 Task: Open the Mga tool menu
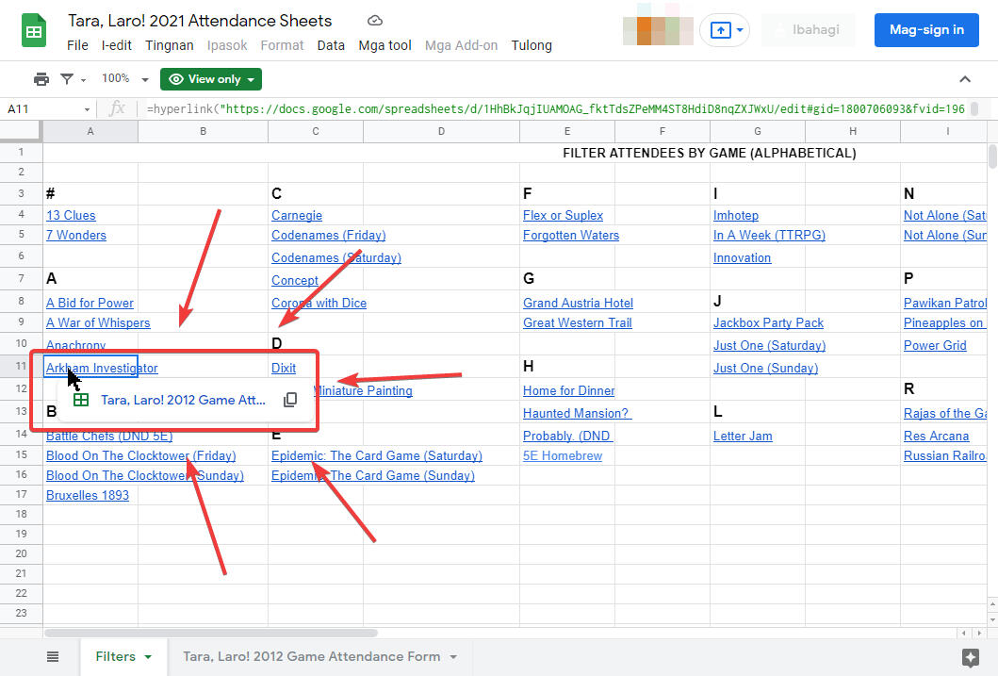click(x=384, y=45)
